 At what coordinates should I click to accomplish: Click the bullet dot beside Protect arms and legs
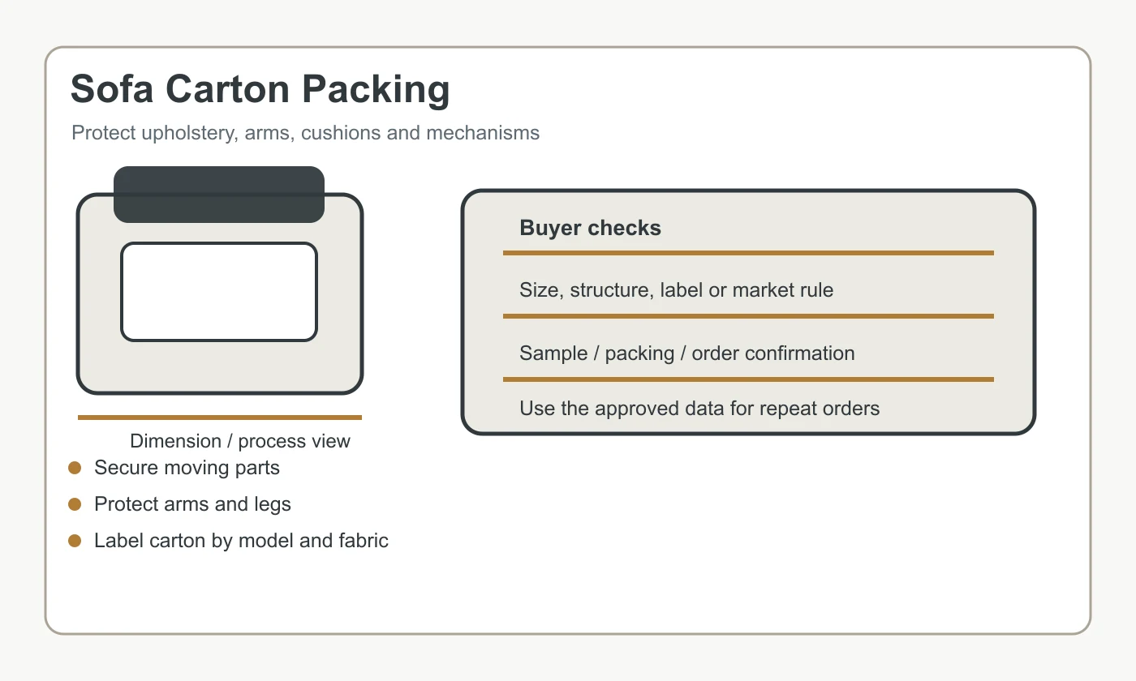[x=75, y=504]
